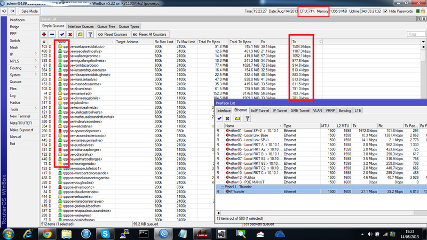
Task: Click the clock in the system tray
Action: (410, 234)
